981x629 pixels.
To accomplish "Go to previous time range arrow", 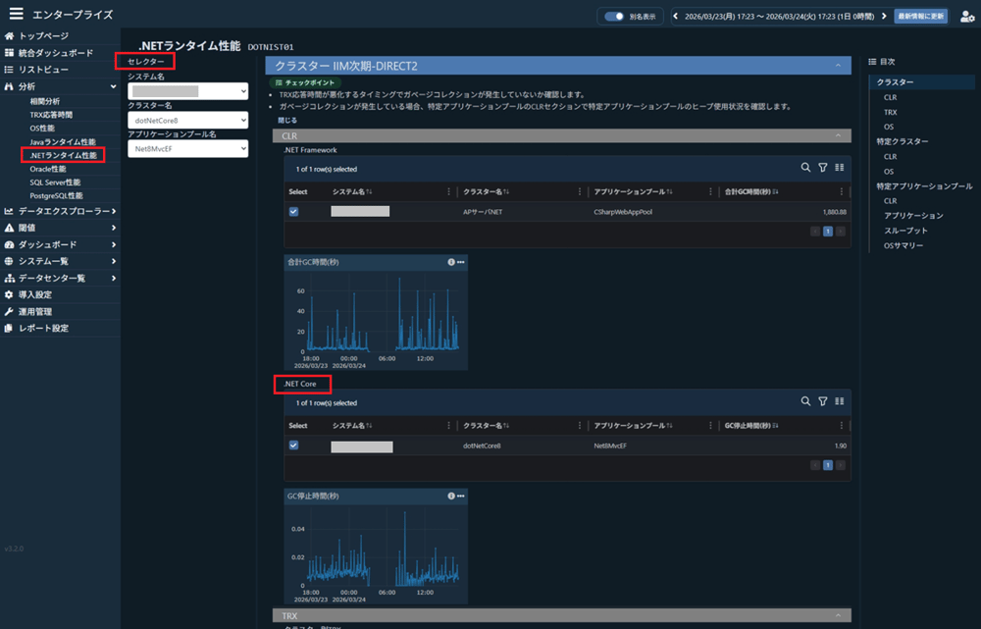I will pyautogui.click(x=675, y=16).
